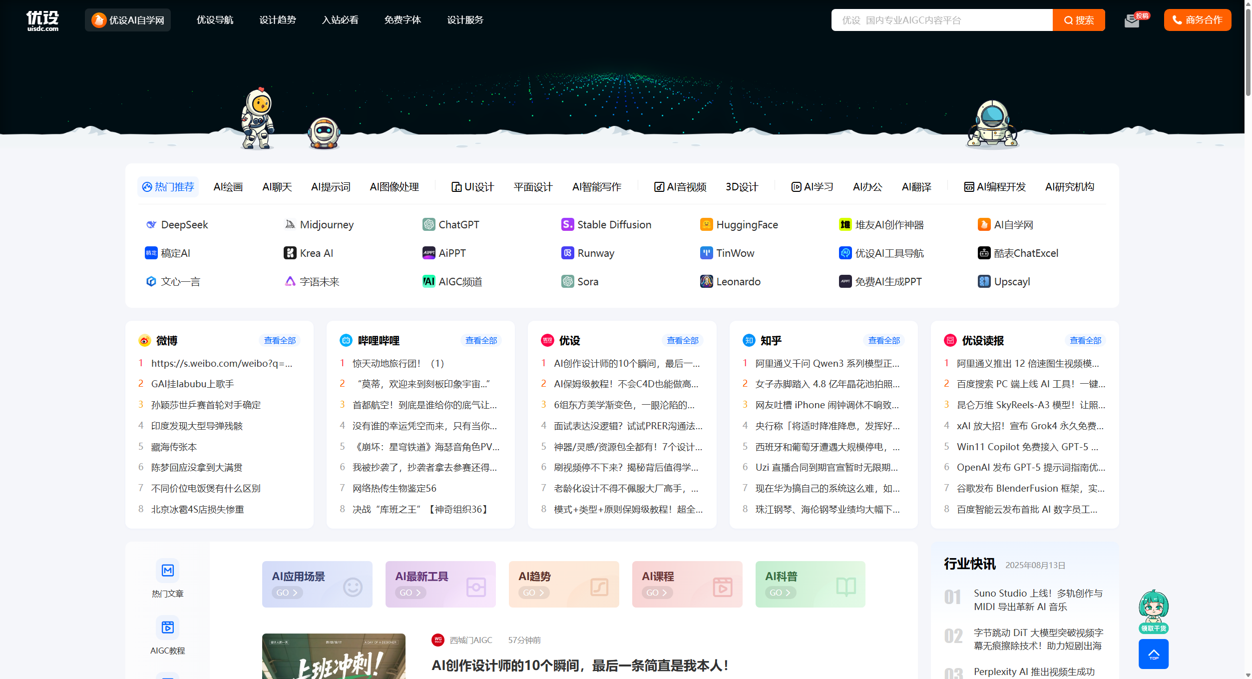The height and width of the screenshot is (679, 1252).
Task: Select the 热门推荐 tab
Action: (x=168, y=187)
